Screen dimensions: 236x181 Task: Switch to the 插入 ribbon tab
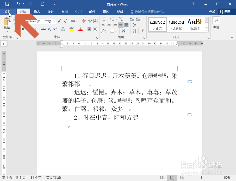(37, 12)
